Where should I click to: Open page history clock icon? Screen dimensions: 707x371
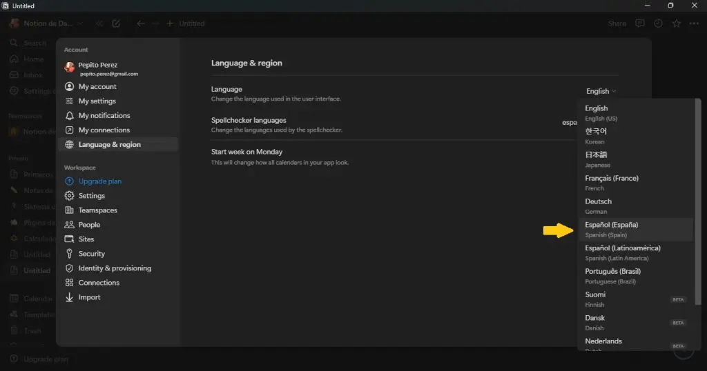coord(658,23)
